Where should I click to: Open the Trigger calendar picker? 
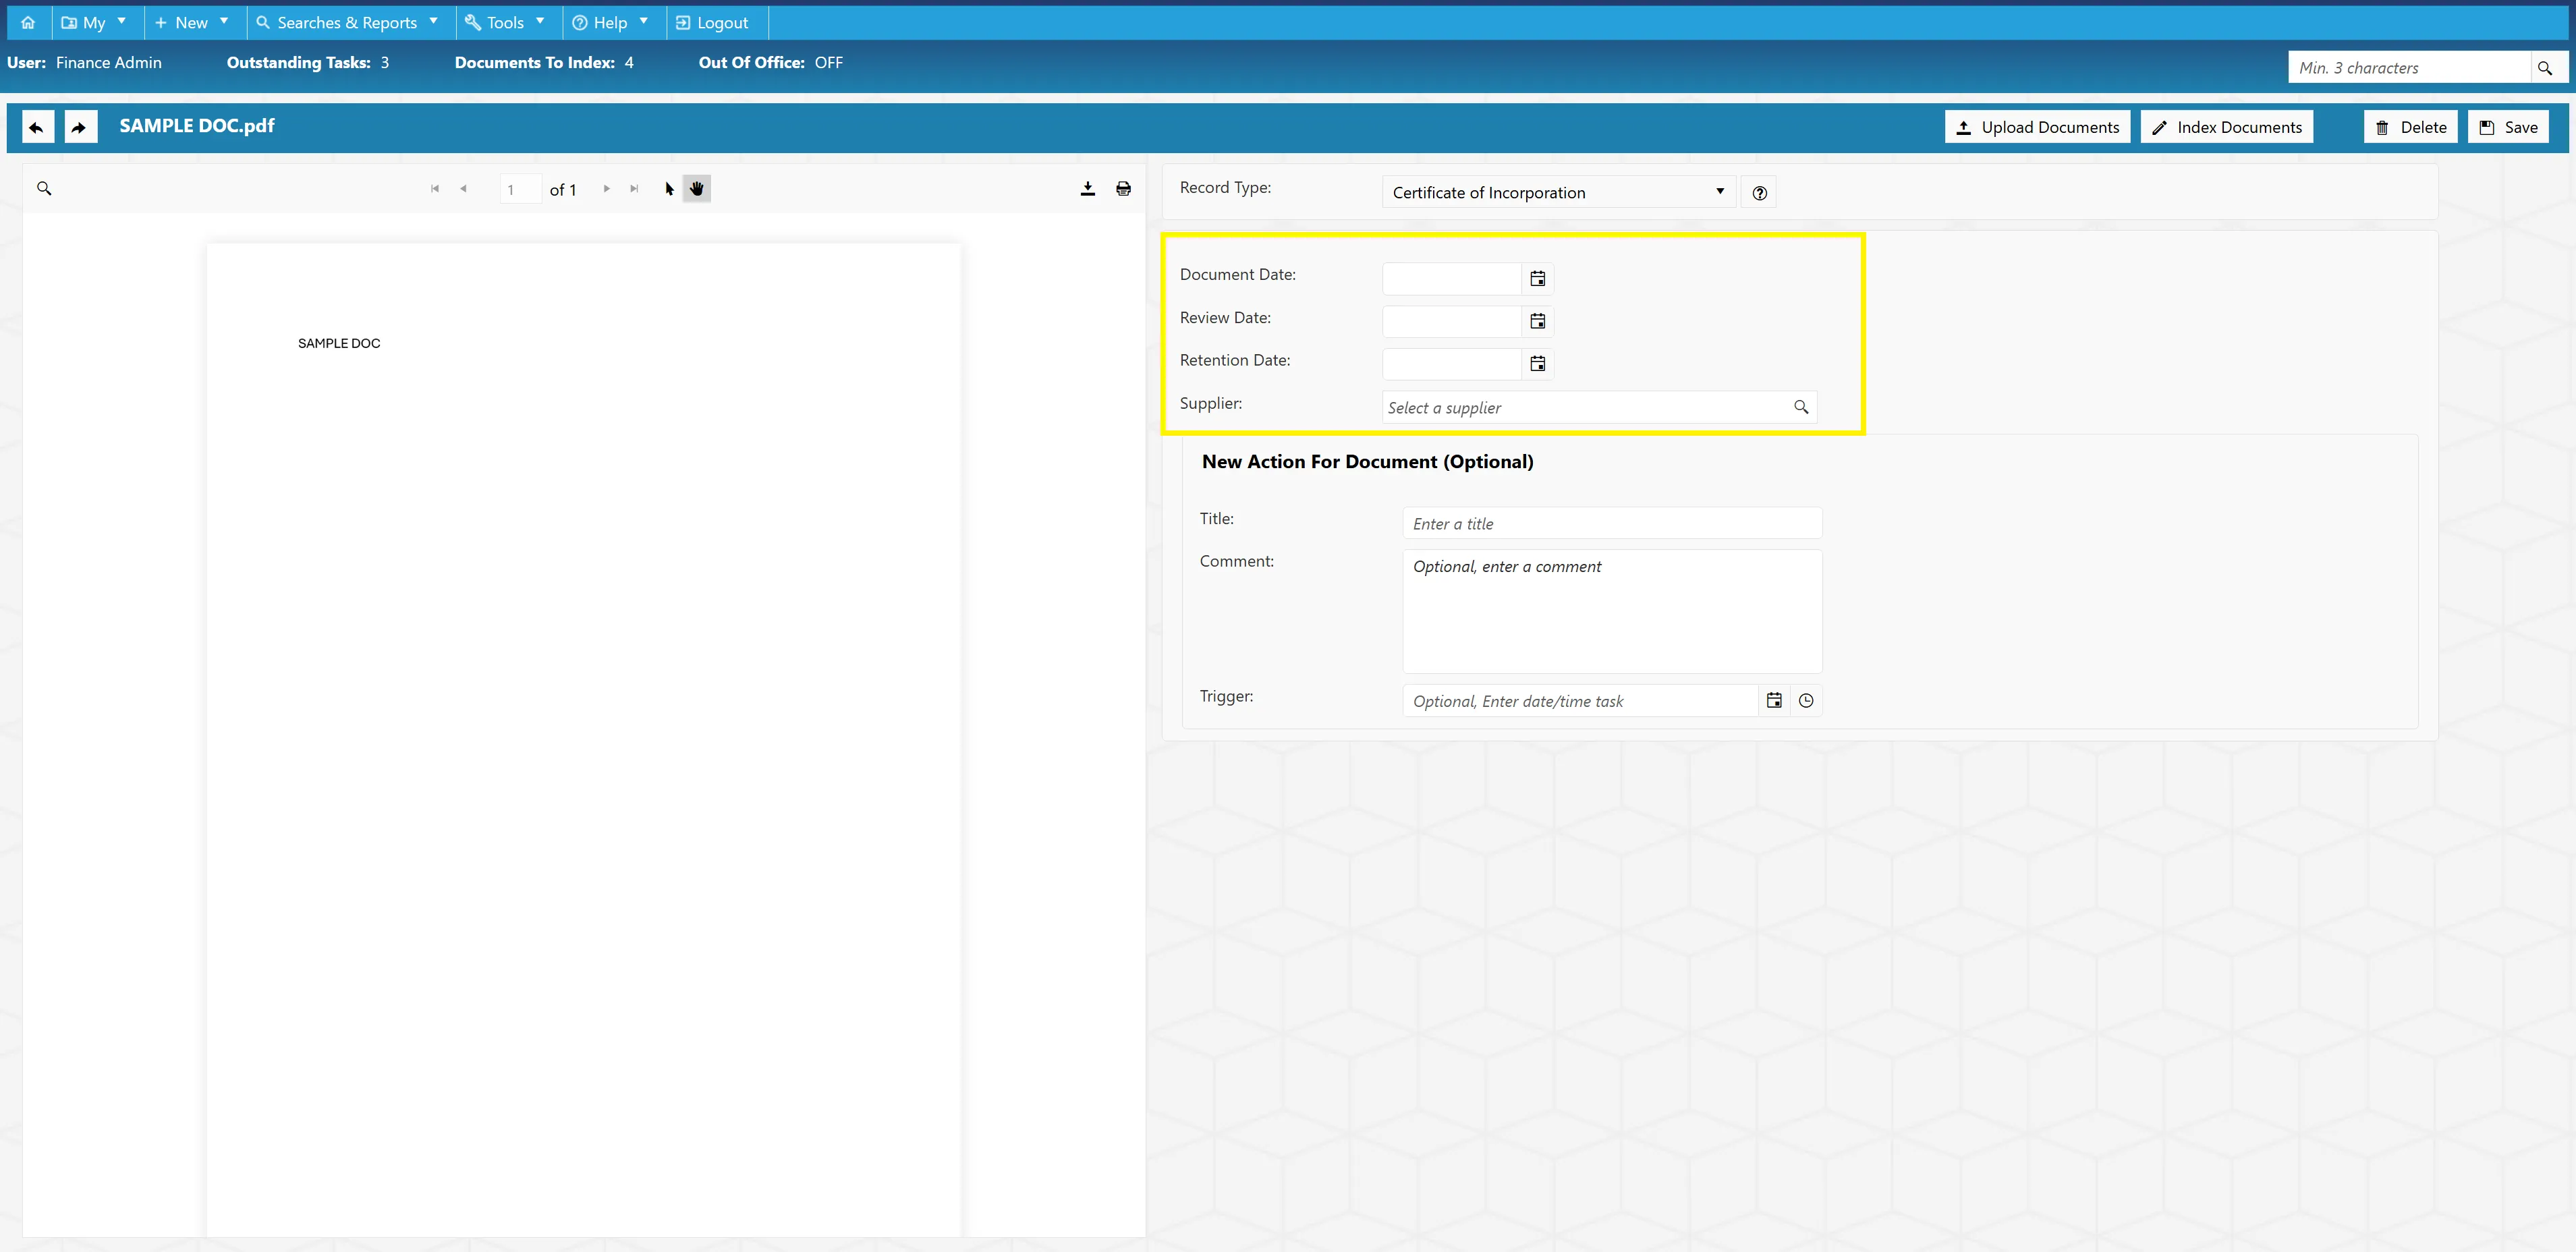[x=1773, y=701]
